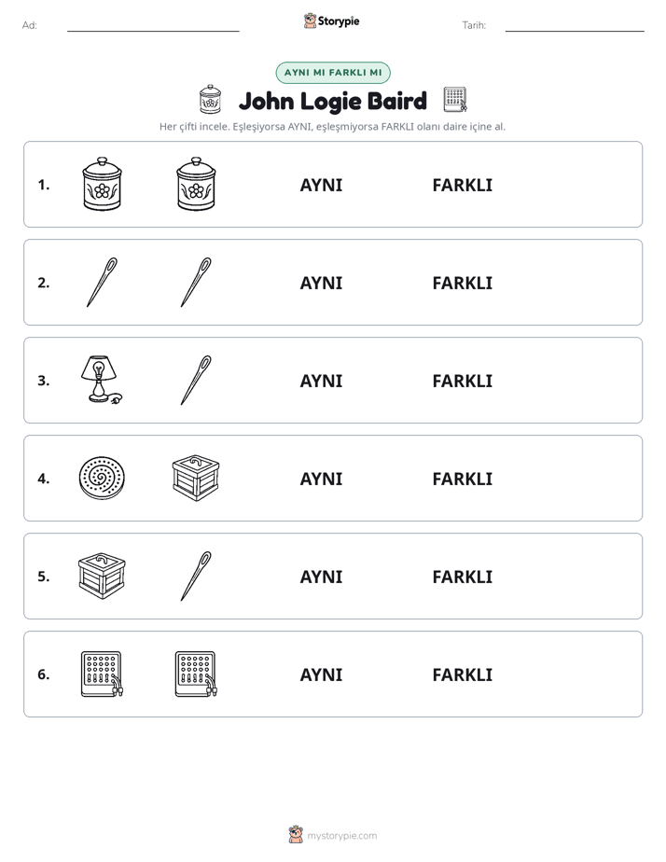Click the needle picture in row 5
666x862 pixels.
pyautogui.click(x=196, y=576)
